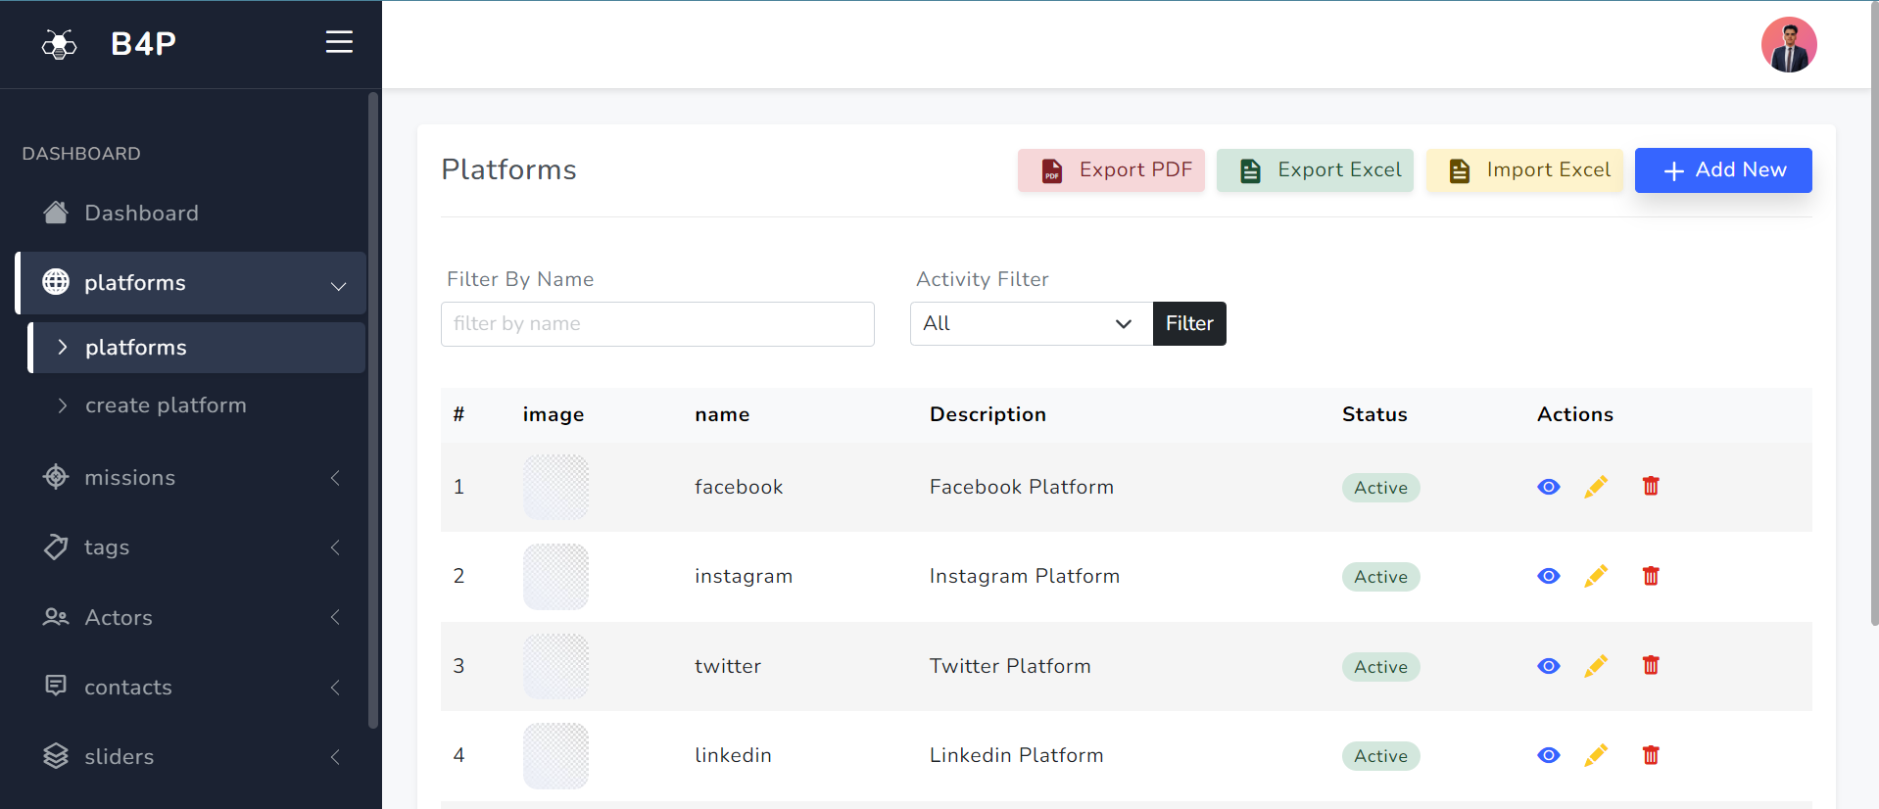This screenshot has height=809, width=1879.
Task: Delete the facebook platform row
Action: point(1651,487)
